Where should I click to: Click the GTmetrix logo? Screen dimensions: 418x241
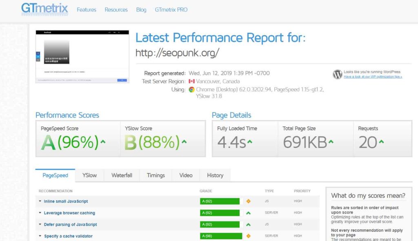pos(44,9)
